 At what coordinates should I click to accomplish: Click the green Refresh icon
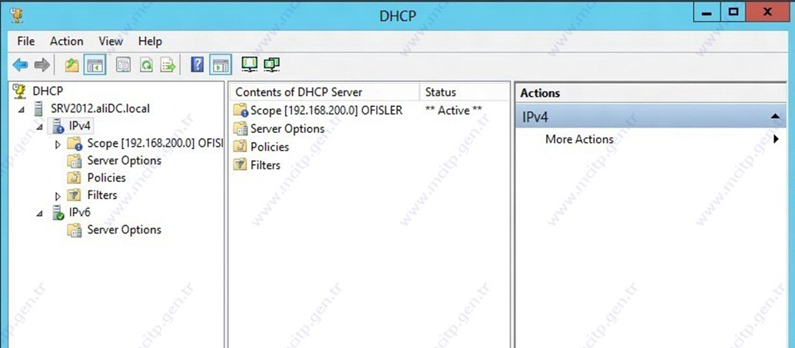click(x=147, y=65)
